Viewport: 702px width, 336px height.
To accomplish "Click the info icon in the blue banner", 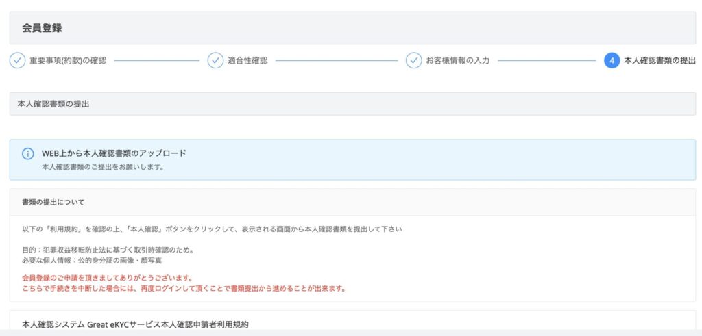I will [x=28, y=153].
